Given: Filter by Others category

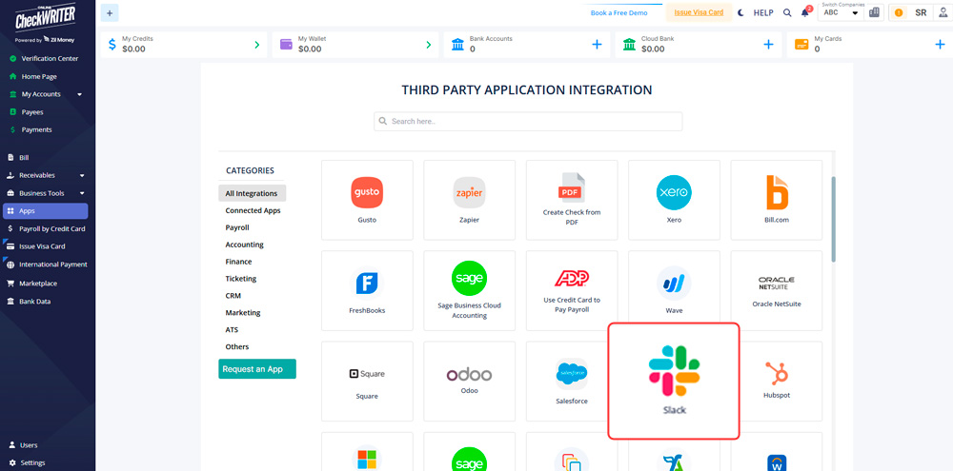Looking at the screenshot, I should [237, 346].
